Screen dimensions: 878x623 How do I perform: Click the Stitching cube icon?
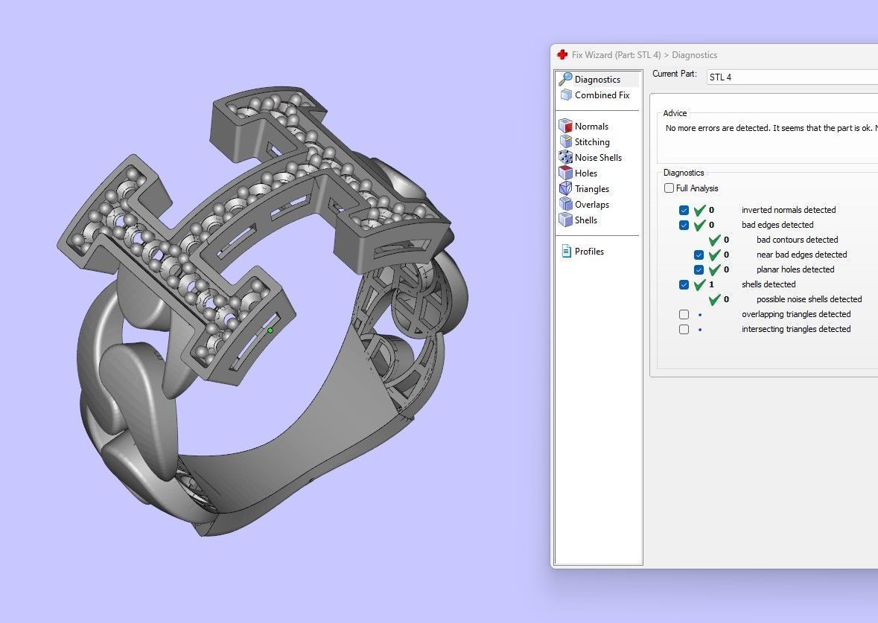point(565,141)
